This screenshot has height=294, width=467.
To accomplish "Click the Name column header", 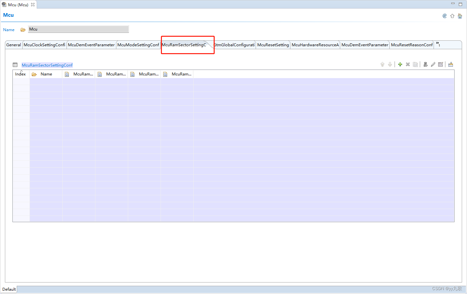I will click(x=46, y=74).
